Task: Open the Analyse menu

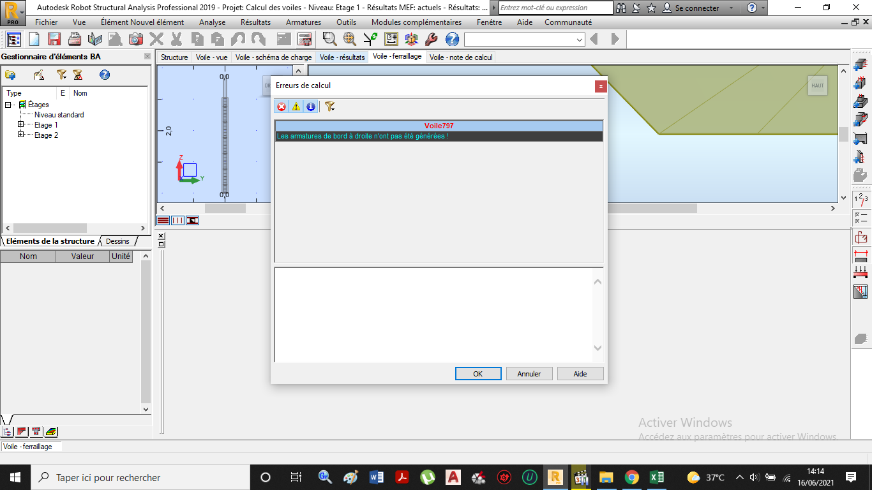Action: 212,22
